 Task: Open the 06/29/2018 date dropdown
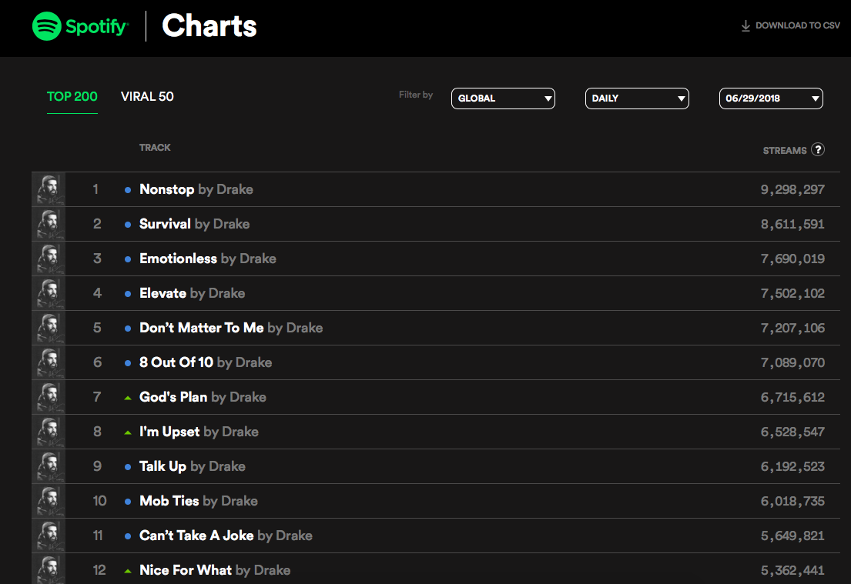(x=771, y=98)
